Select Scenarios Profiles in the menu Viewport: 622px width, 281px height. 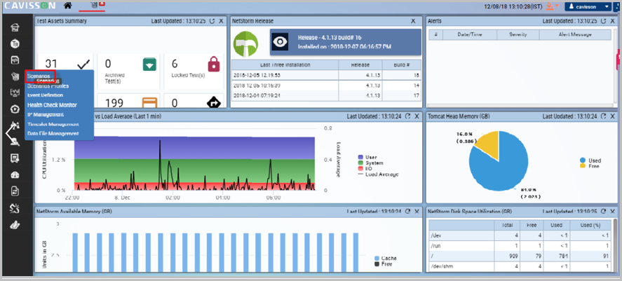(x=48, y=85)
